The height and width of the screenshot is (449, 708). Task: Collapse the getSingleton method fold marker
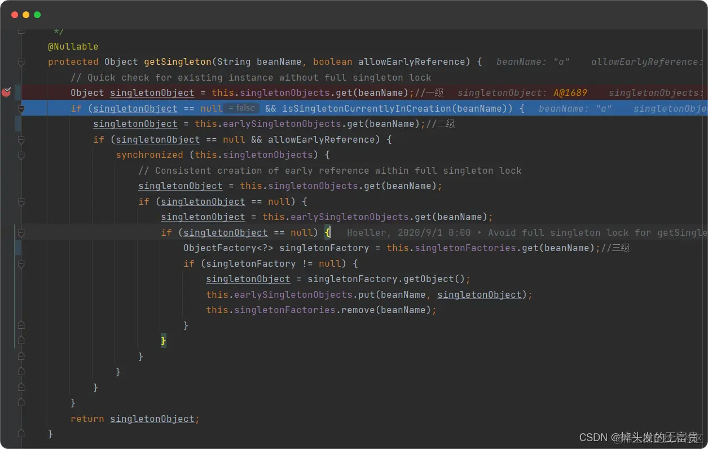coord(21,62)
